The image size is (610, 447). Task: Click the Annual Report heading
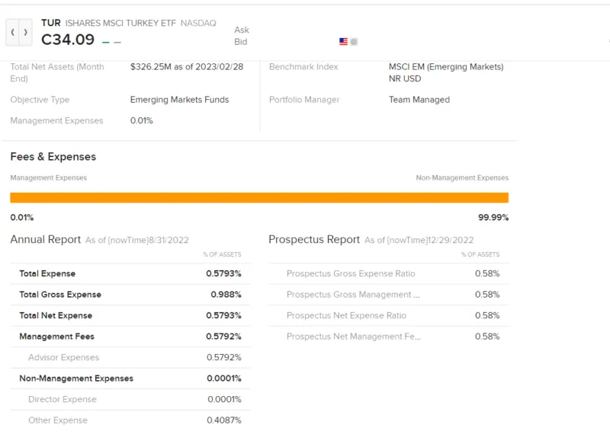(x=45, y=240)
